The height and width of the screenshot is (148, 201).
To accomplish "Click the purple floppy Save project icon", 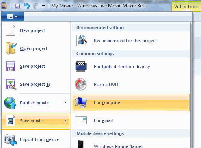I will [11, 66].
